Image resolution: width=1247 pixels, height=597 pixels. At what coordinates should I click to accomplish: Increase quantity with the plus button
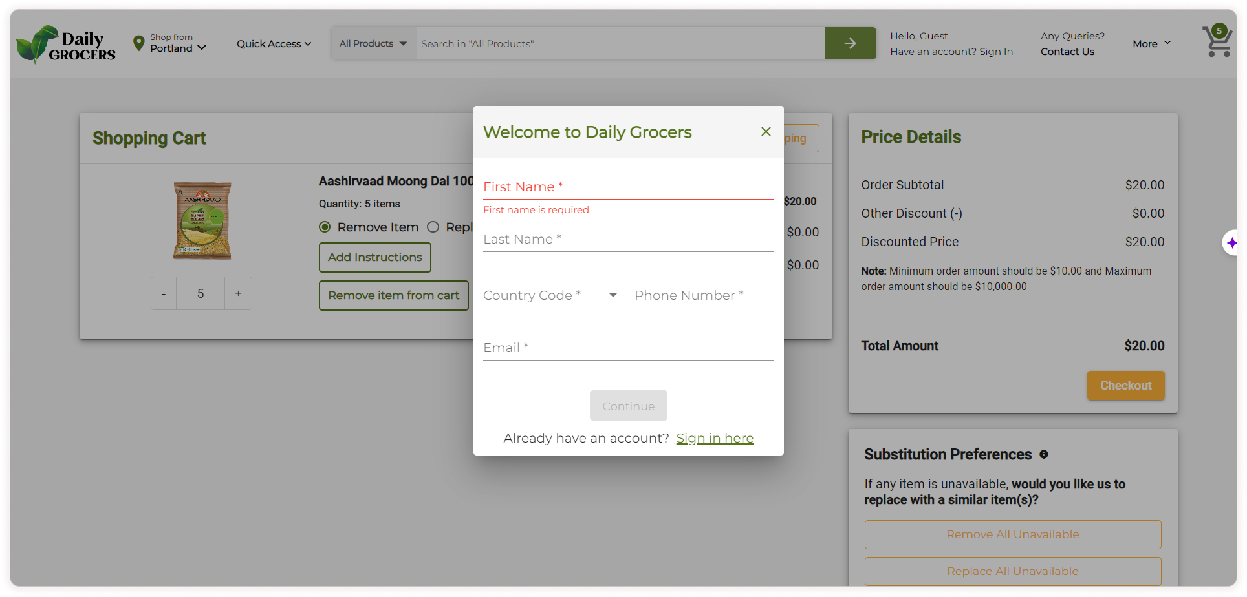[x=238, y=293]
